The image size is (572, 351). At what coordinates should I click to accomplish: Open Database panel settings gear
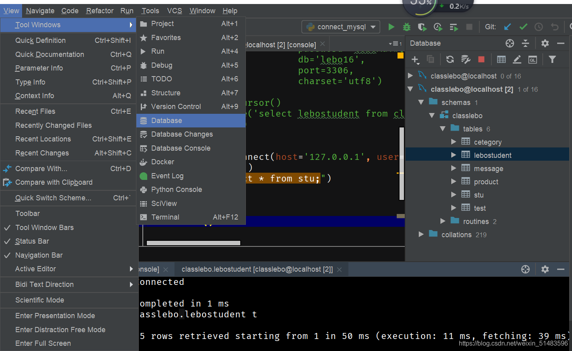click(545, 43)
